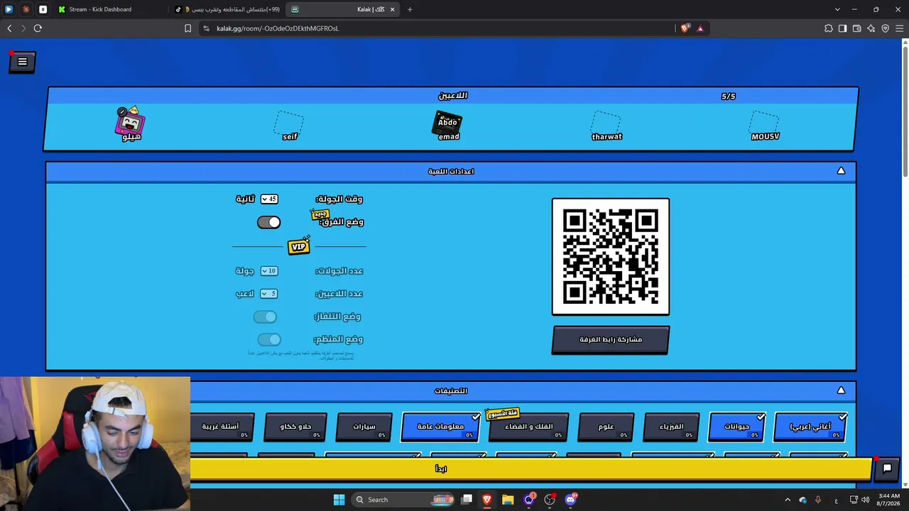Select the Kalak browser tab
Viewport: 909px width, 511px height.
pyautogui.click(x=343, y=9)
